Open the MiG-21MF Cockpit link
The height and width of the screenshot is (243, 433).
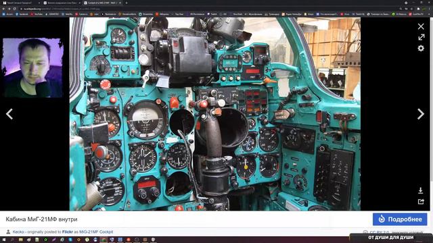(x=96, y=232)
